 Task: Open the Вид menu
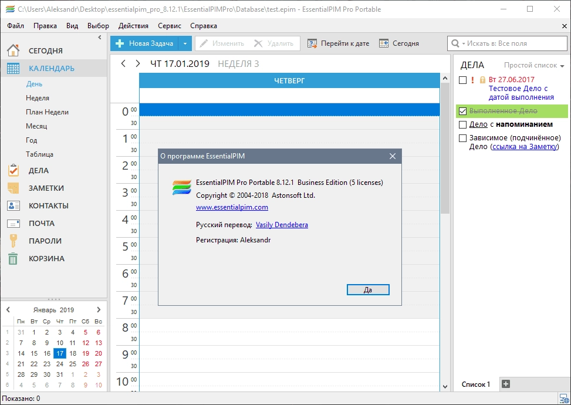pyautogui.click(x=72, y=26)
